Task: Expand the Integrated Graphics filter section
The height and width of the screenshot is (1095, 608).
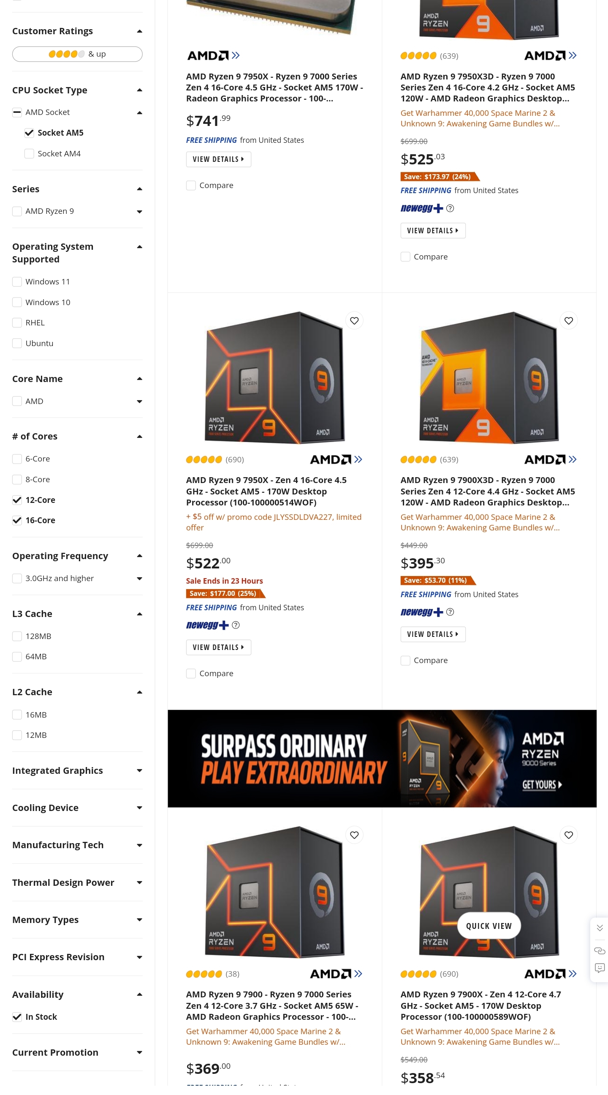Action: click(x=77, y=770)
